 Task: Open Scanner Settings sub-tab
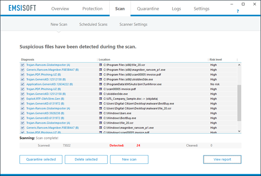[133, 24]
